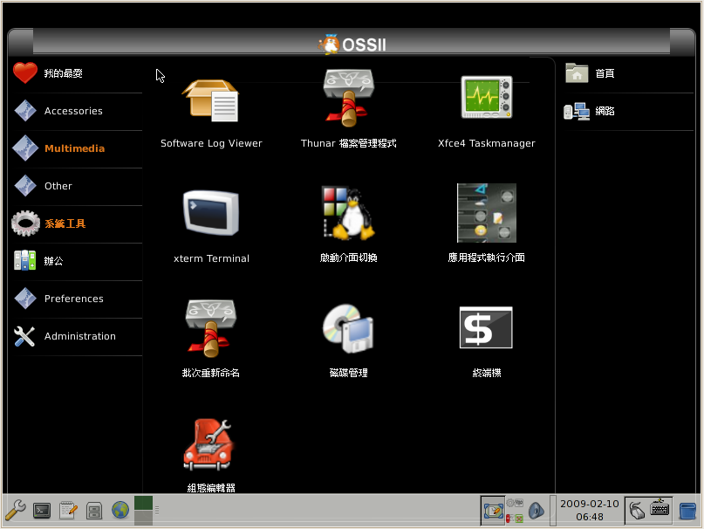Open 組態編輯器 configuration editor

(x=211, y=445)
